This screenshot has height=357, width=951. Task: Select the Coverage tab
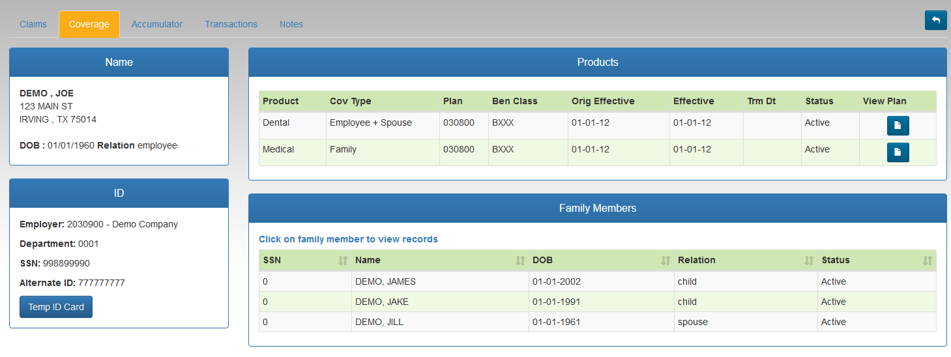pos(89,24)
